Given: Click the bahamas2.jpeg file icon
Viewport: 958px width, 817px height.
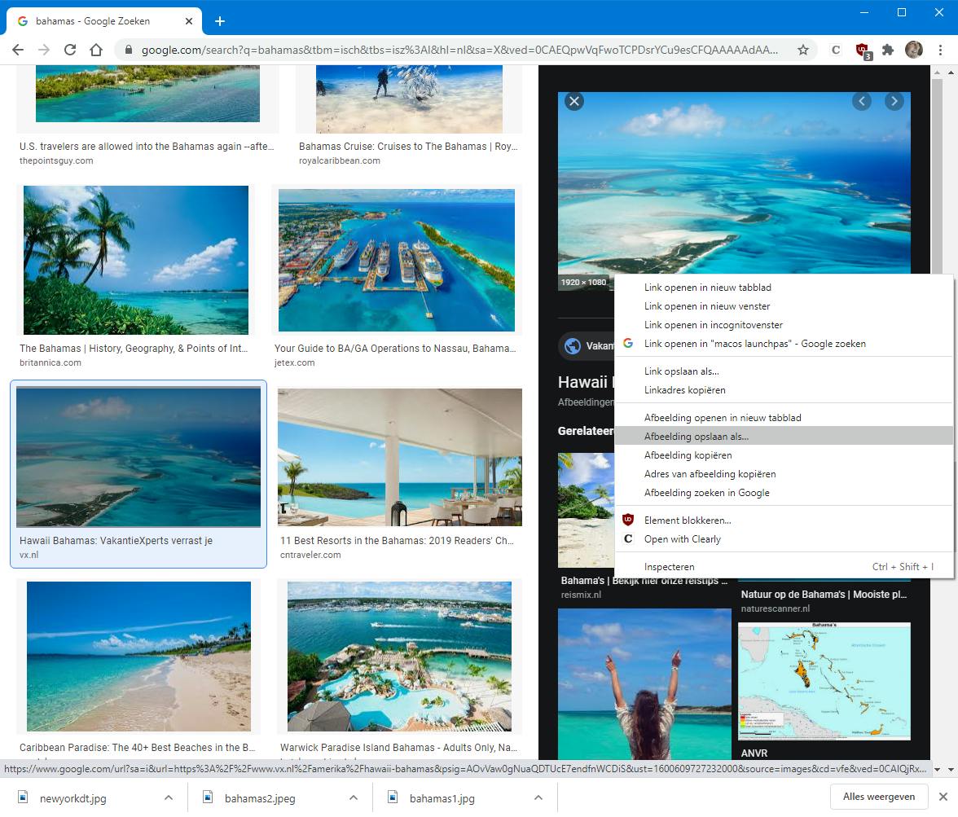Looking at the screenshot, I should coord(208,797).
